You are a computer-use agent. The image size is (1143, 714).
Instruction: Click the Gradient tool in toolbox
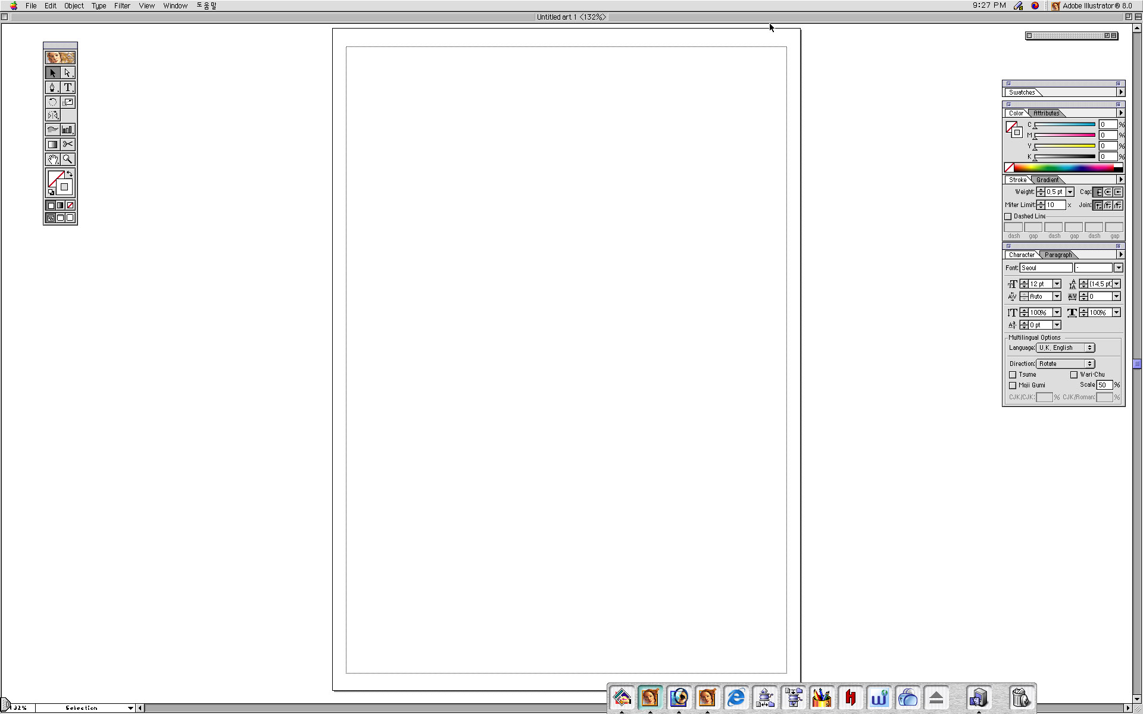[52, 145]
